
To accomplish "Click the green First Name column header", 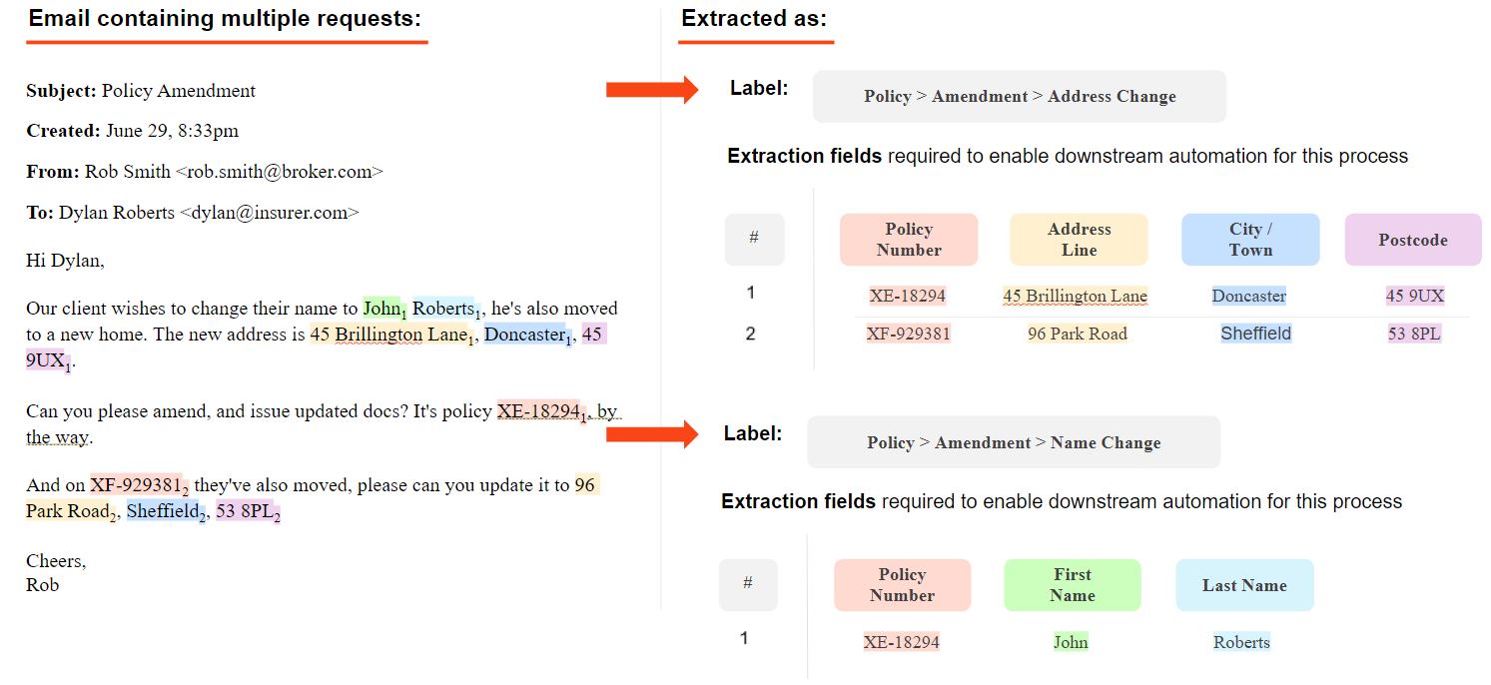I will point(1072,585).
